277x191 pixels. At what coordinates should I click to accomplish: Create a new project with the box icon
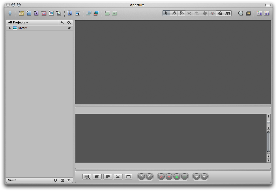(21, 13)
